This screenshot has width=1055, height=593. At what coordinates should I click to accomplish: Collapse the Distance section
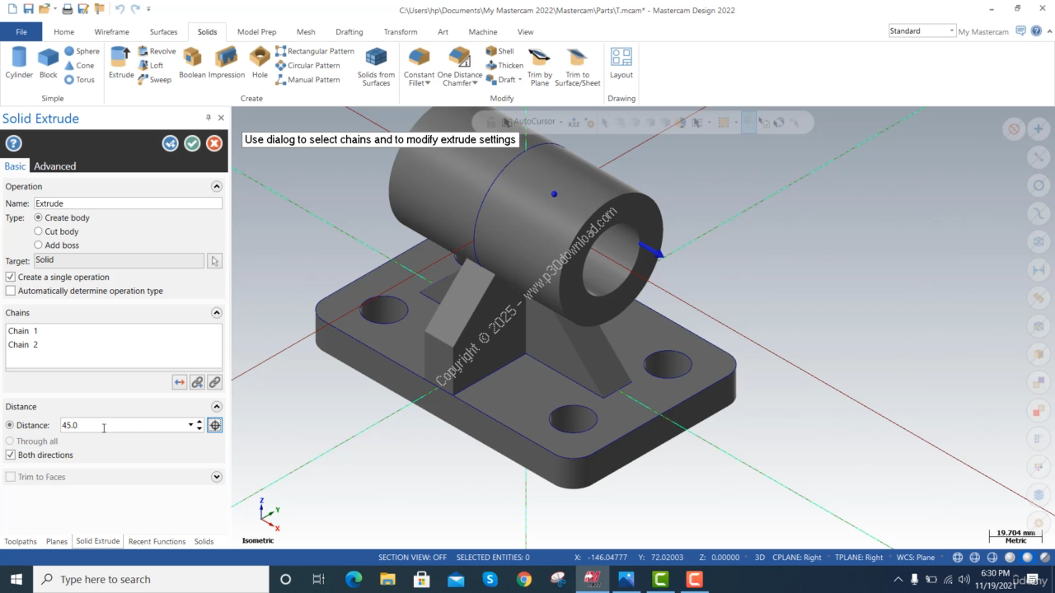click(x=217, y=407)
